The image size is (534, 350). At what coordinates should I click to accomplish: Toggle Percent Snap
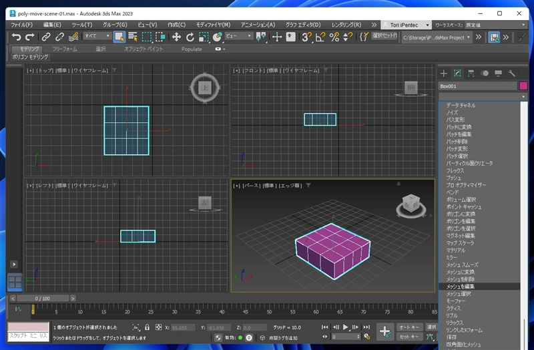point(334,37)
